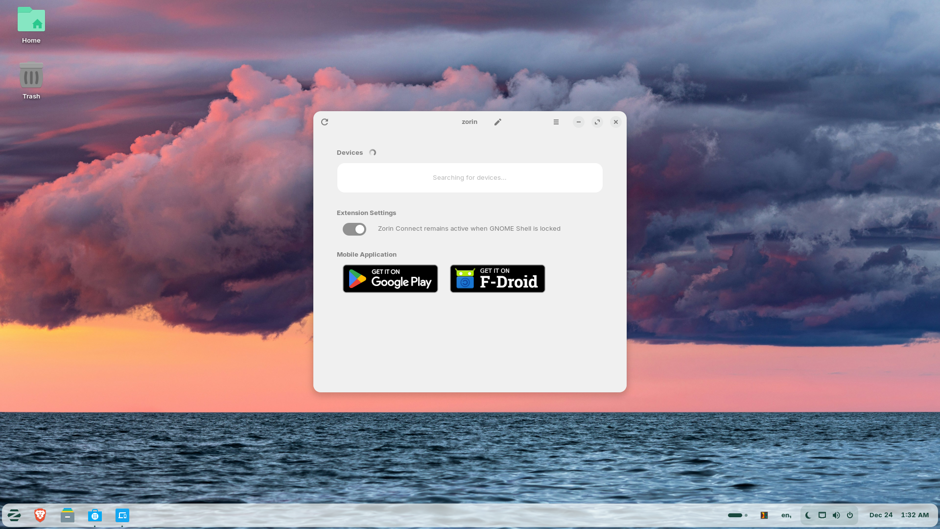Click the night mode moon icon
940x529 pixels.
808,515
